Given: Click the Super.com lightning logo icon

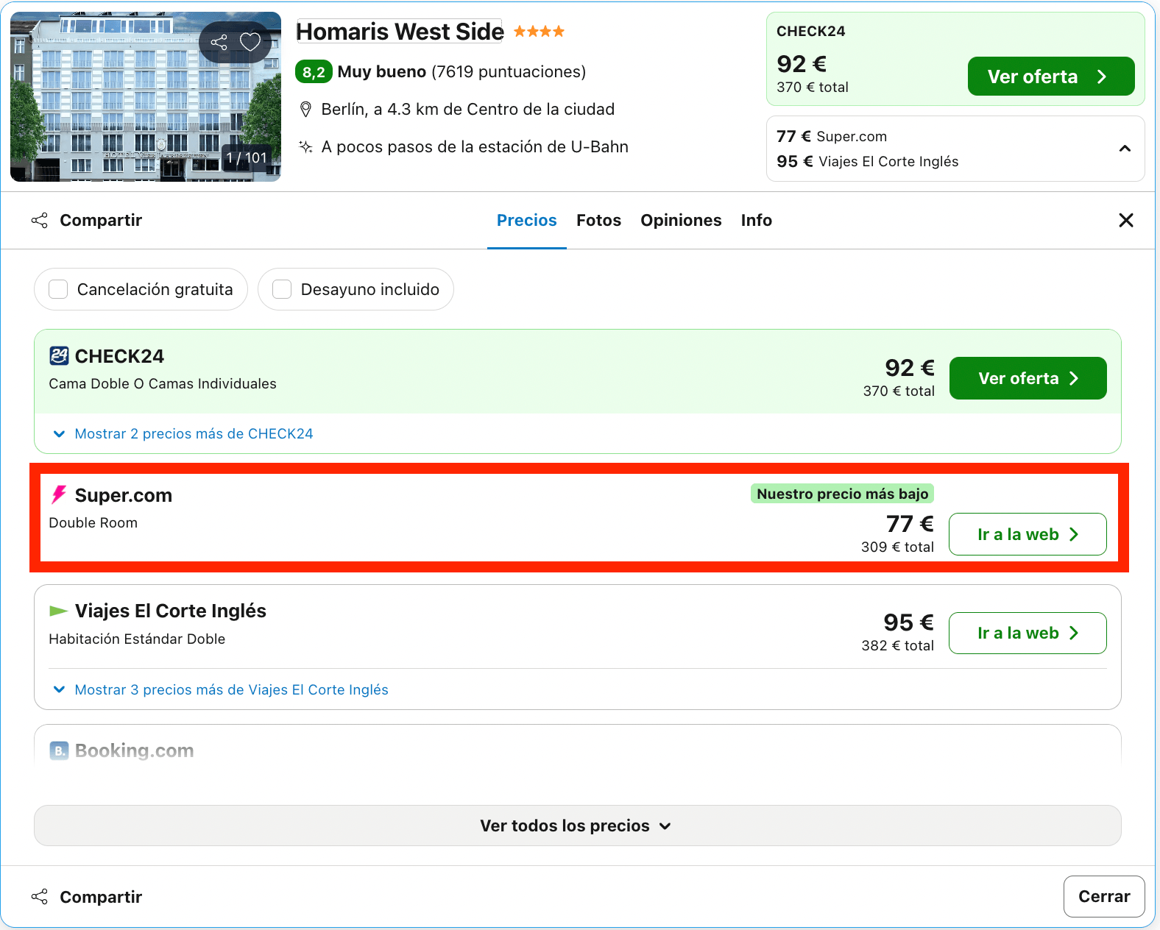Looking at the screenshot, I should tap(59, 495).
